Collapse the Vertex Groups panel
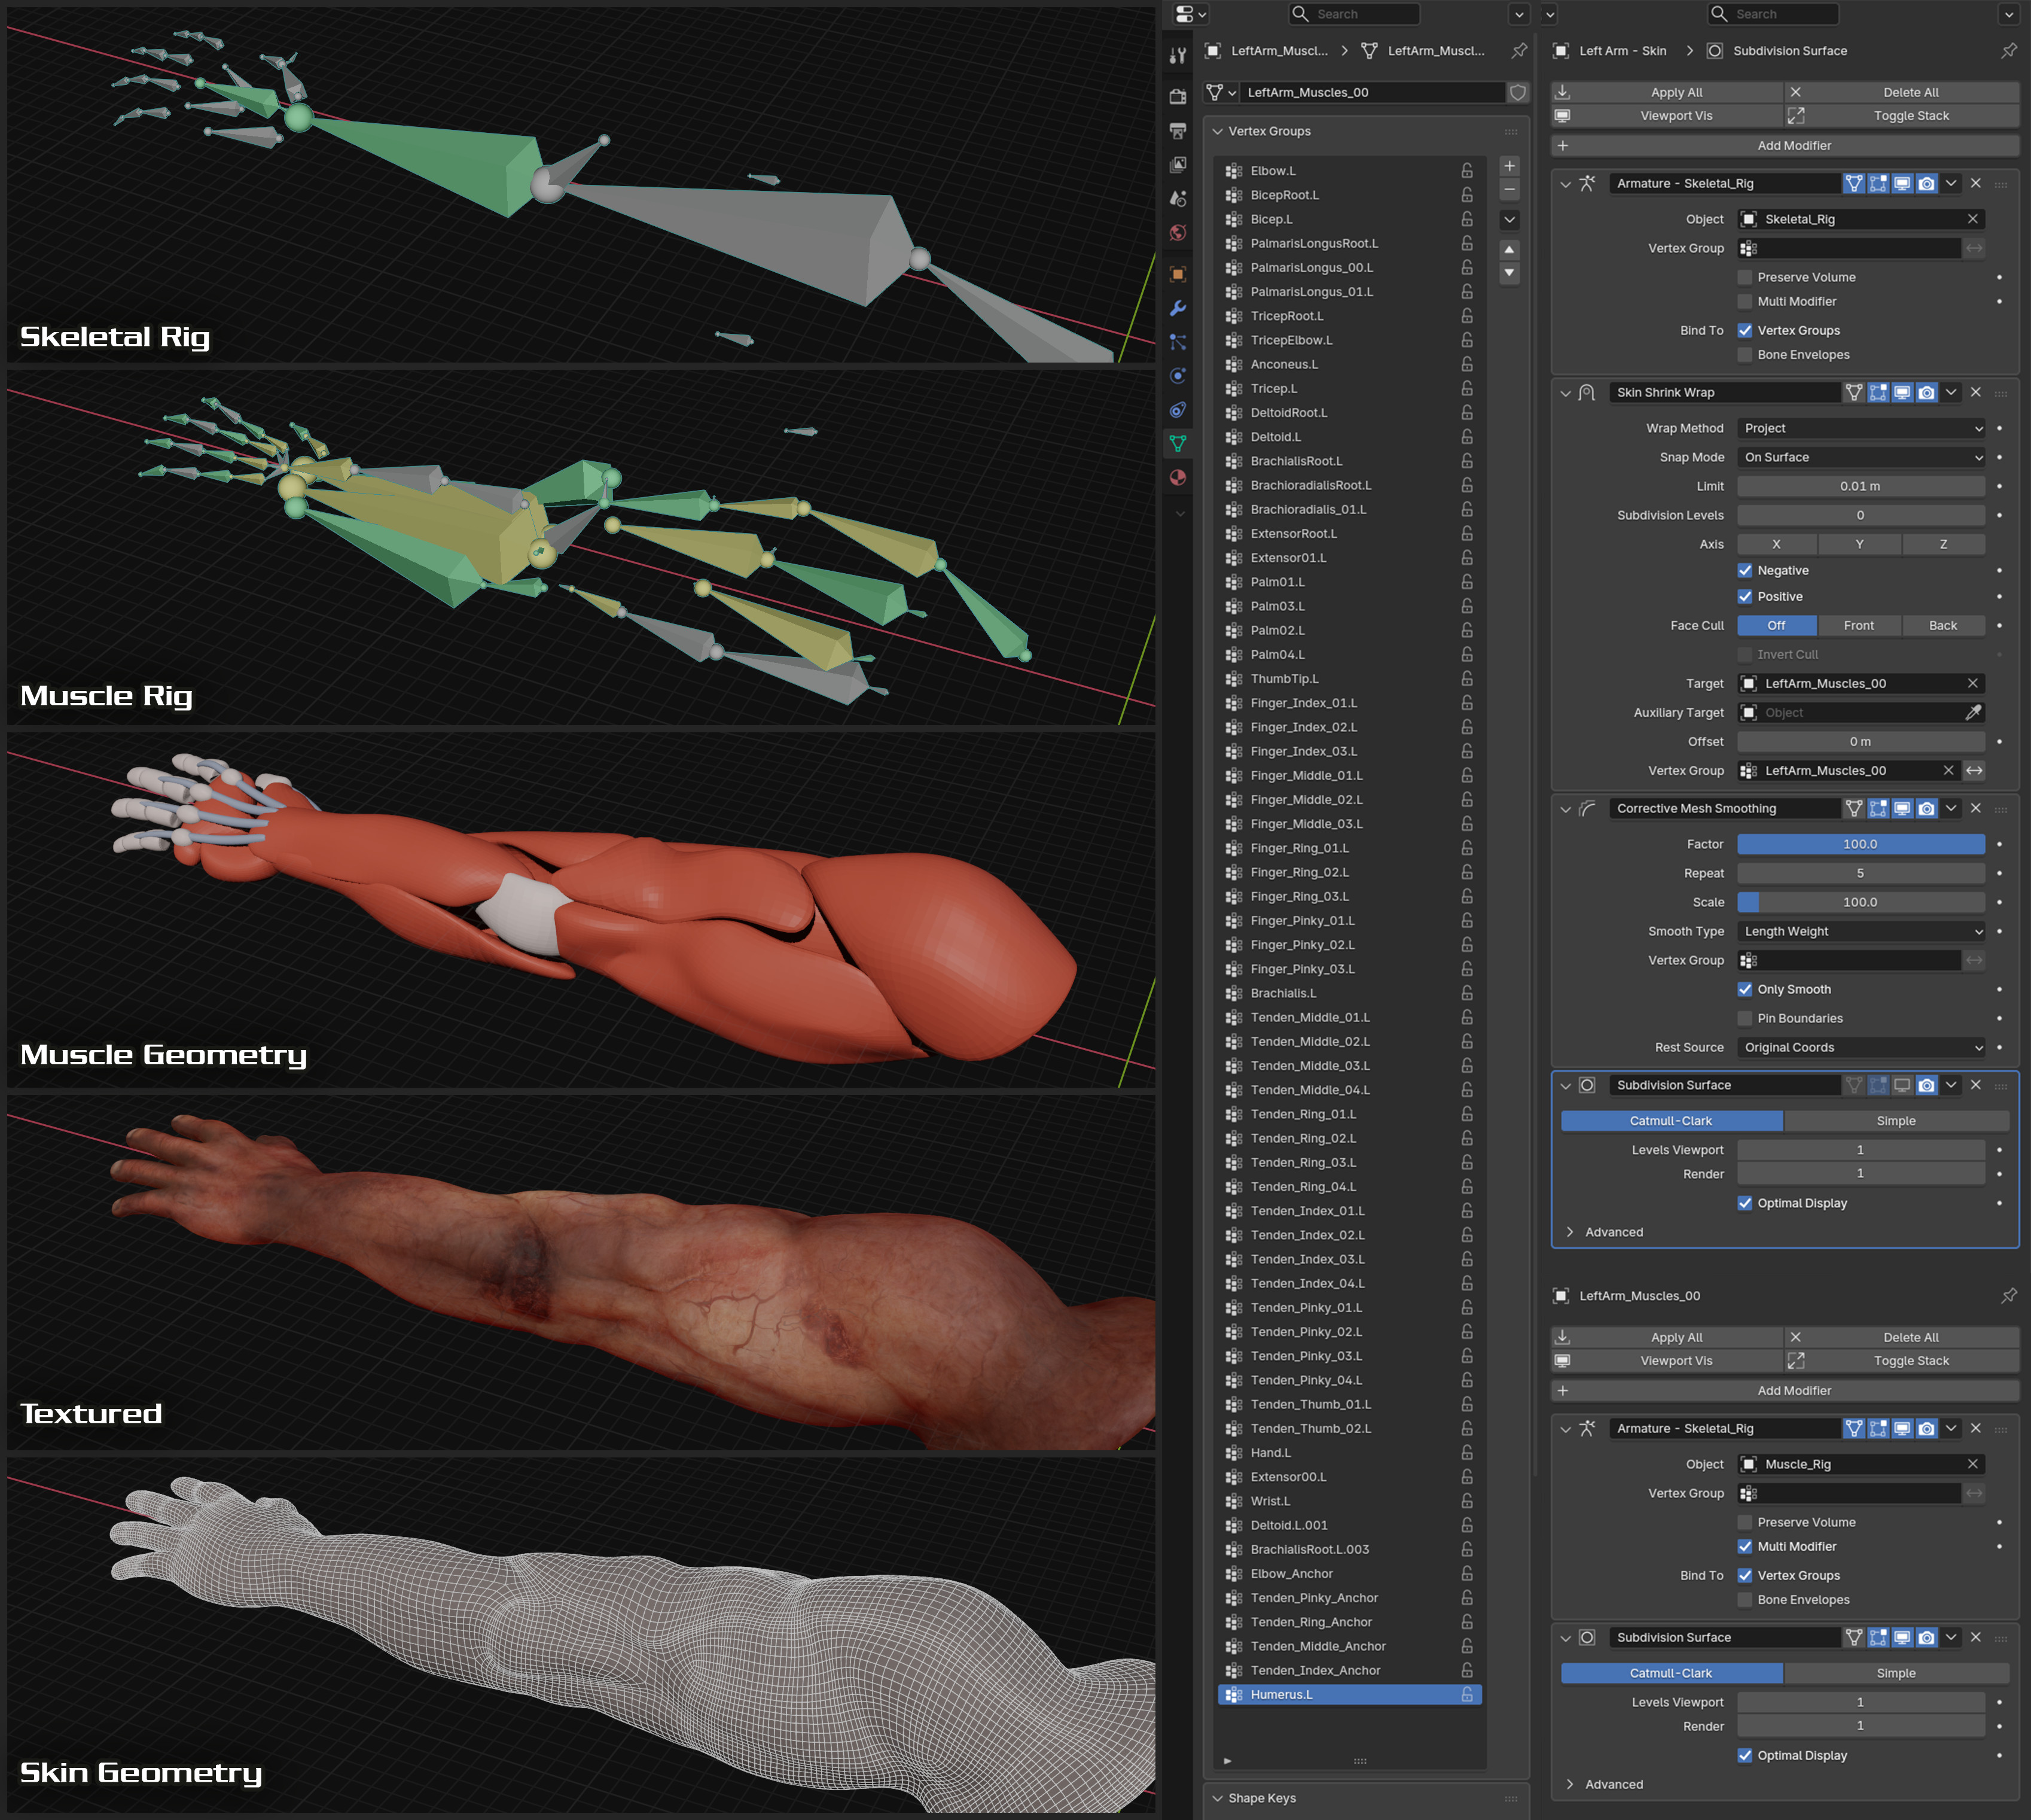 [x=1218, y=131]
